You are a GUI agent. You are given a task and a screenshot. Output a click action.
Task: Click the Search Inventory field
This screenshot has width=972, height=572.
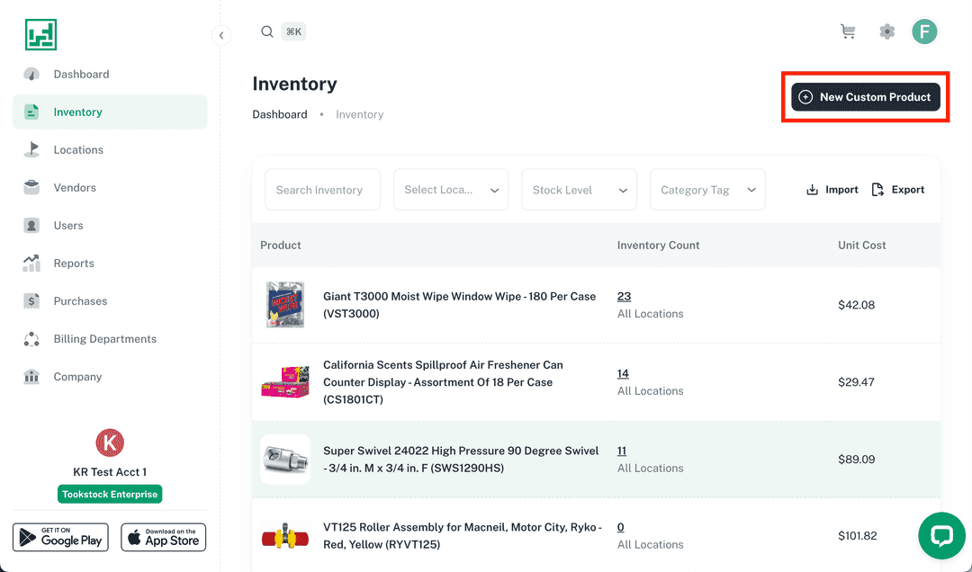click(x=322, y=190)
